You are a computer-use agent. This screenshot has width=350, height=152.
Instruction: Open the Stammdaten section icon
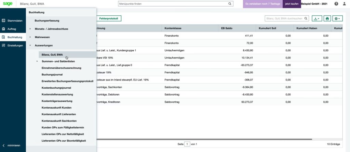[x=3, y=21]
